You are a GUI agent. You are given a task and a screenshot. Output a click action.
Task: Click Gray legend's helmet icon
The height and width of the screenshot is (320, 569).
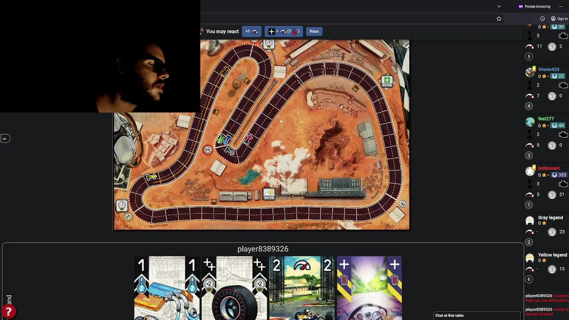(529, 220)
